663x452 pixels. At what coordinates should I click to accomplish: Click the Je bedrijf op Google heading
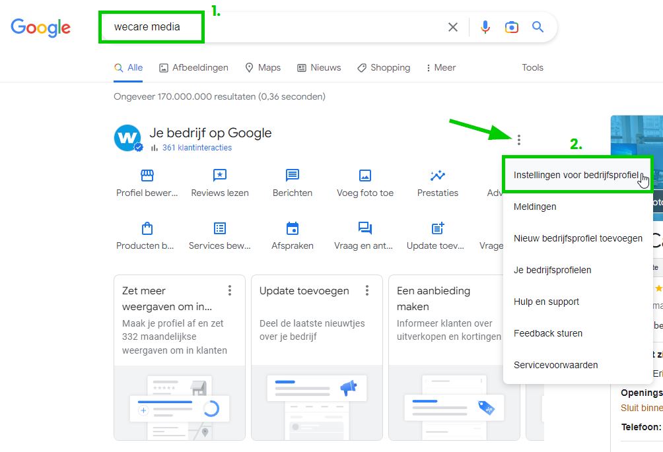pyautogui.click(x=211, y=133)
